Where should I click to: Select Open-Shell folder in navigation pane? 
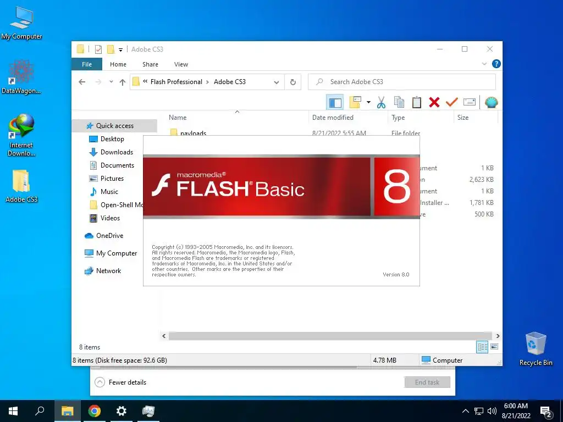click(115, 205)
